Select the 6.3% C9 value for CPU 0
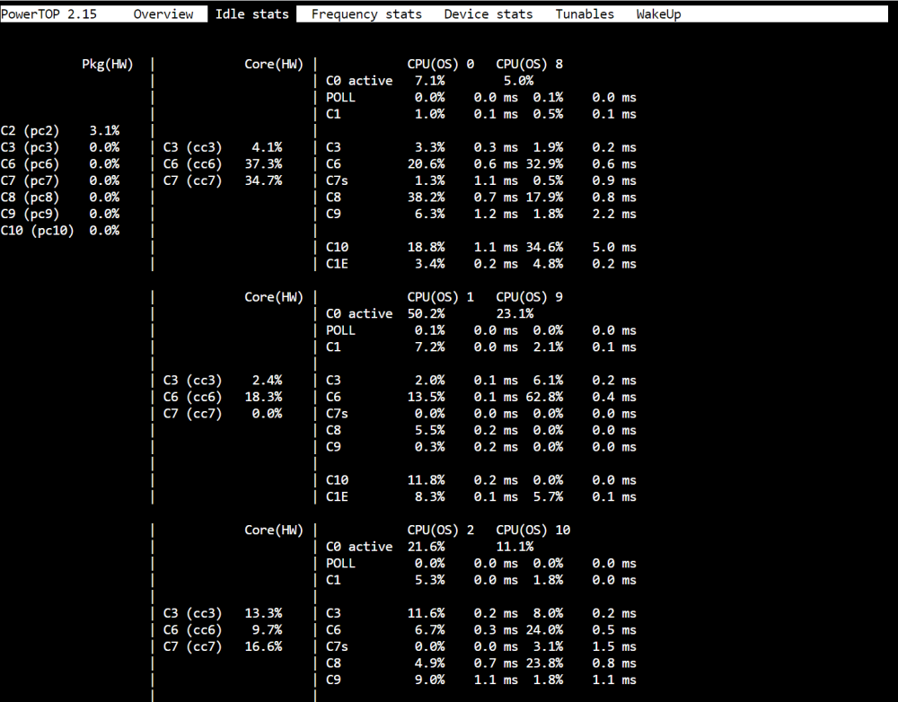The image size is (898, 702). tap(429, 214)
